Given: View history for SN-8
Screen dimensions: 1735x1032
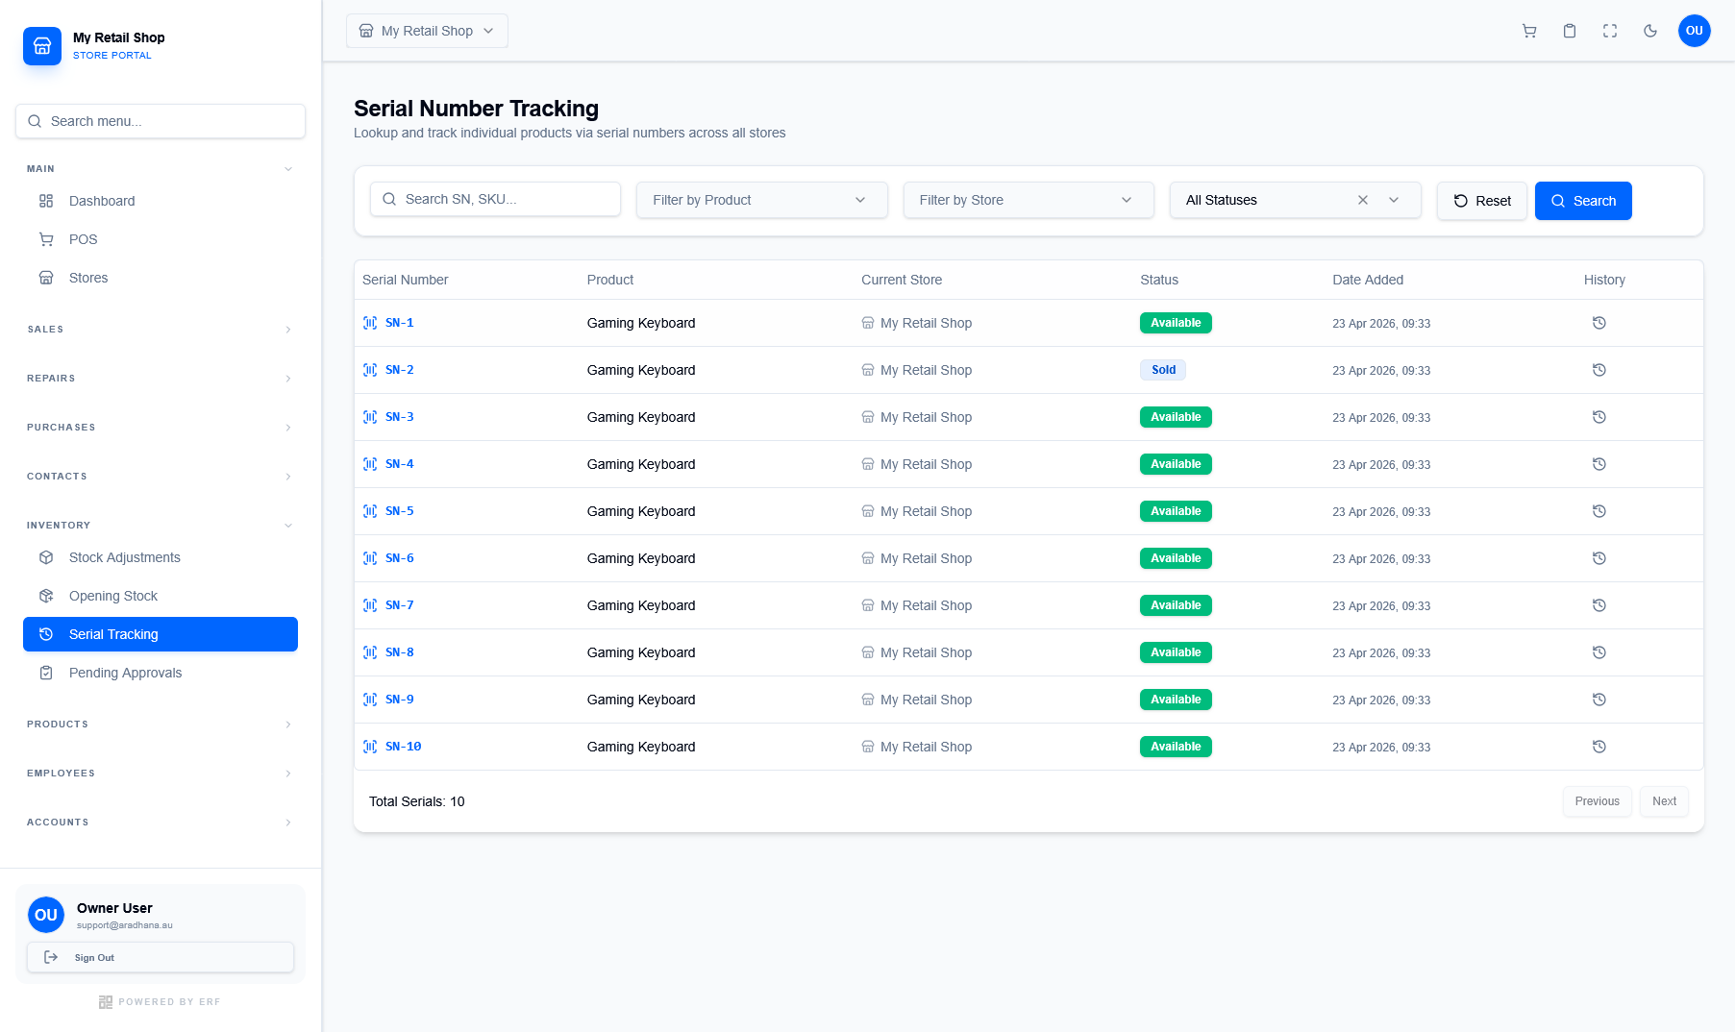Looking at the screenshot, I should tap(1599, 652).
